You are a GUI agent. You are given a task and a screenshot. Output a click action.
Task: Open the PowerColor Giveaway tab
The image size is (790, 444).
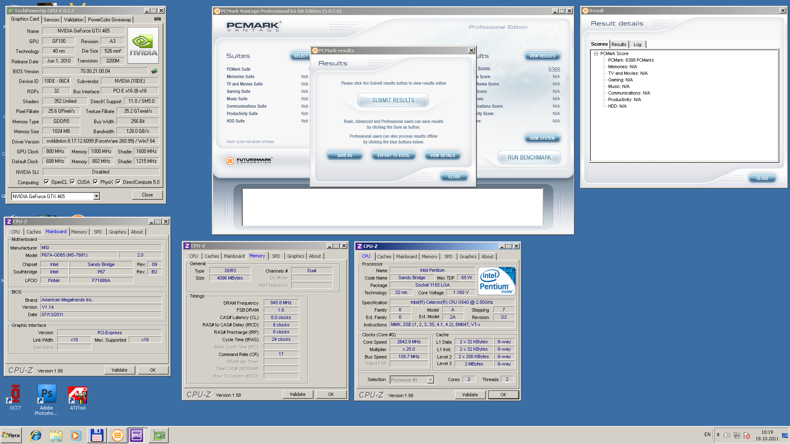click(x=109, y=19)
